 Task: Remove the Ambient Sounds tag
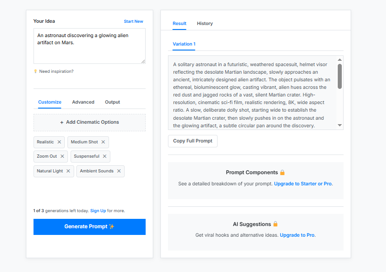[x=119, y=171]
